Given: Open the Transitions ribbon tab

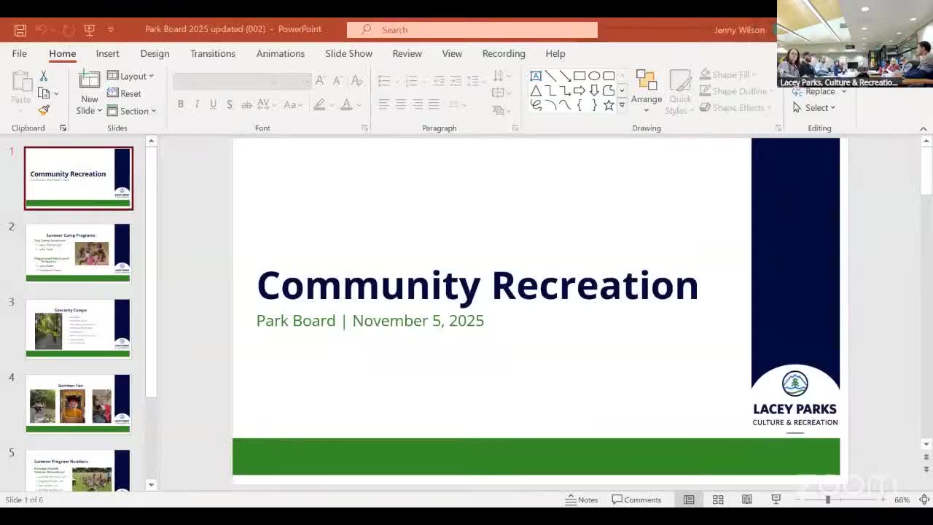Looking at the screenshot, I should pos(213,53).
